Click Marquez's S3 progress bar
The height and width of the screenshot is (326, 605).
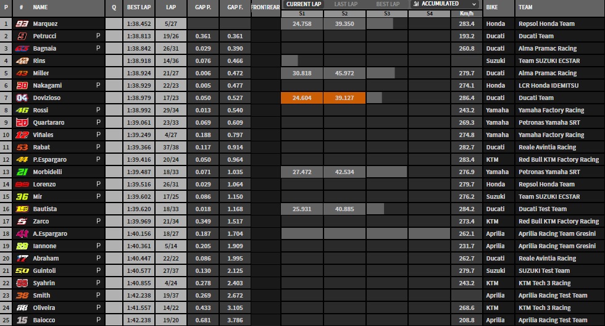click(x=380, y=24)
